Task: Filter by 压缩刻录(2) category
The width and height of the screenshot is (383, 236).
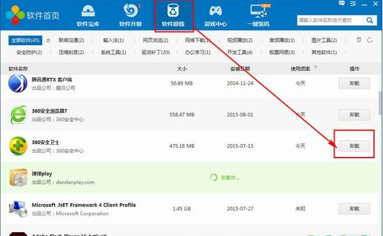Action: point(71,52)
